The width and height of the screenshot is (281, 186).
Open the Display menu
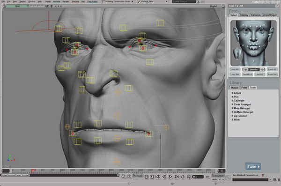[x=22, y=1]
